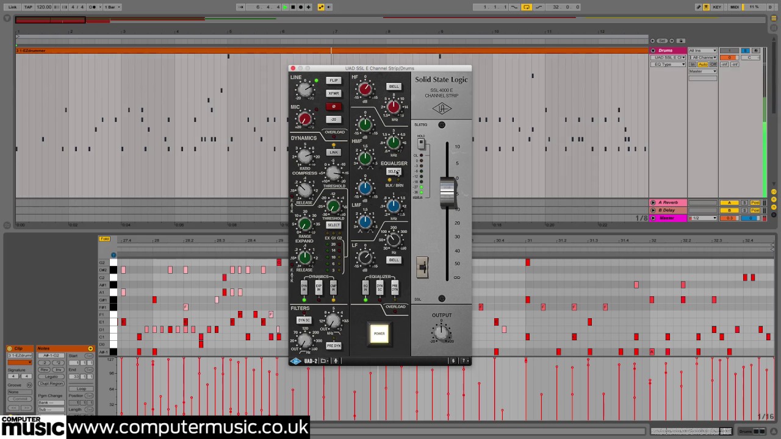Click the Rev button in Notes box
This screenshot has height=439, width=781.
coord(44,369)
